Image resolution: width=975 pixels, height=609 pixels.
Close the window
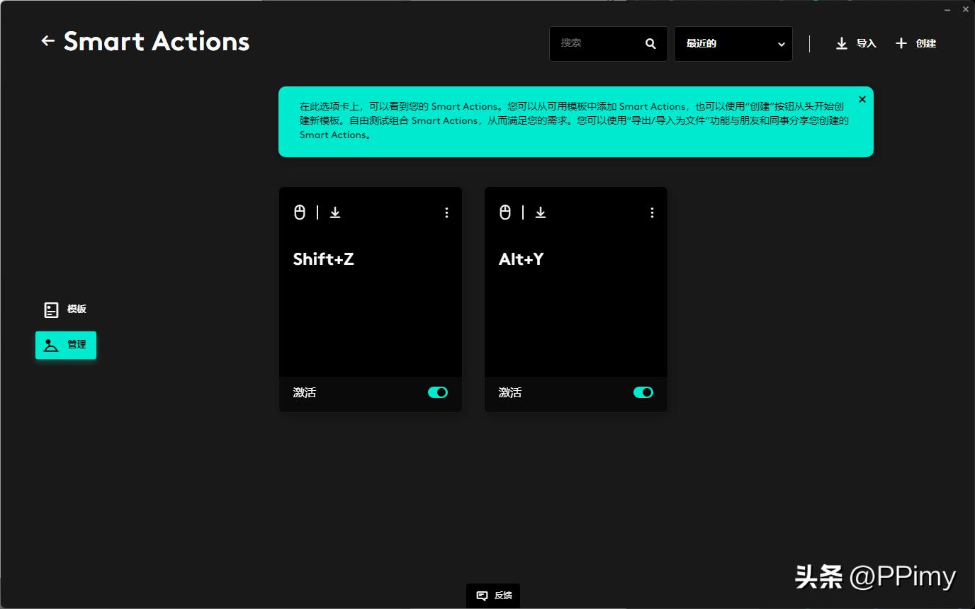pos(966,9)
